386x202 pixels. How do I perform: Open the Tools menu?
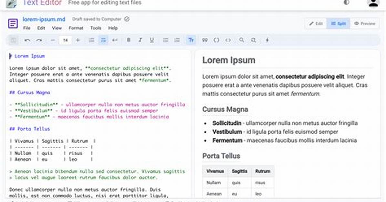tap(96, 28)
